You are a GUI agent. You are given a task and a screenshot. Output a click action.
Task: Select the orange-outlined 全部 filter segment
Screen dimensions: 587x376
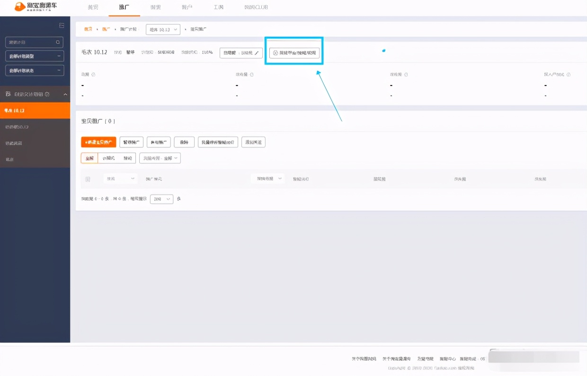[x=89, y=158]
